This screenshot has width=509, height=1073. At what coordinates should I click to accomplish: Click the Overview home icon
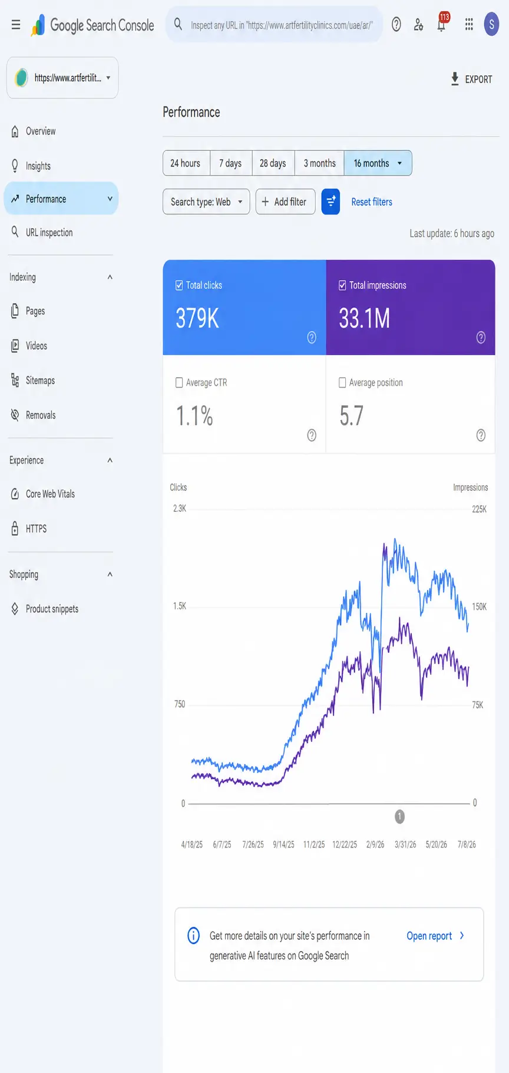coord(15,131)
